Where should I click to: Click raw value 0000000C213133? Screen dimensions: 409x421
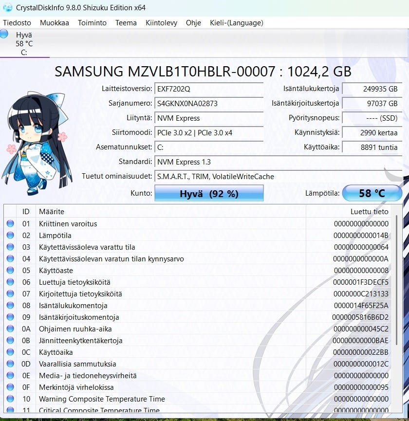tap(361, 294)
